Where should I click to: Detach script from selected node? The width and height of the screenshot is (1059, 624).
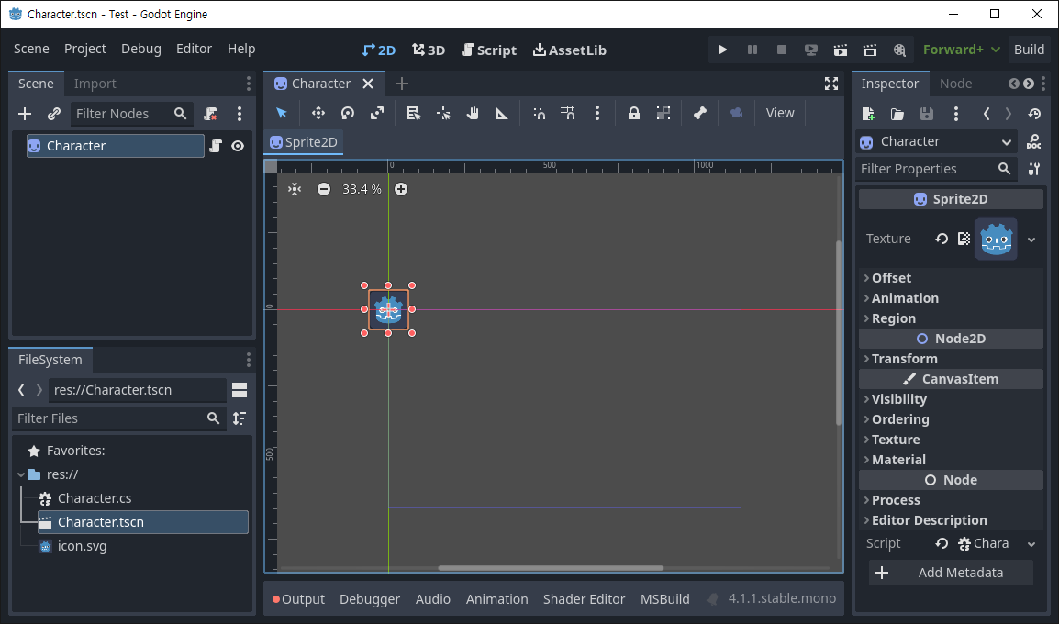pos(211,114)
